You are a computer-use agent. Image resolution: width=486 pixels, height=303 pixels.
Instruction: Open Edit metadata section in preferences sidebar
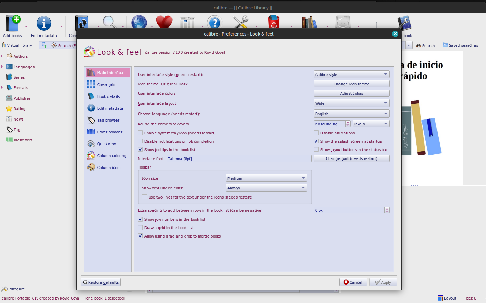coord(108,108)
